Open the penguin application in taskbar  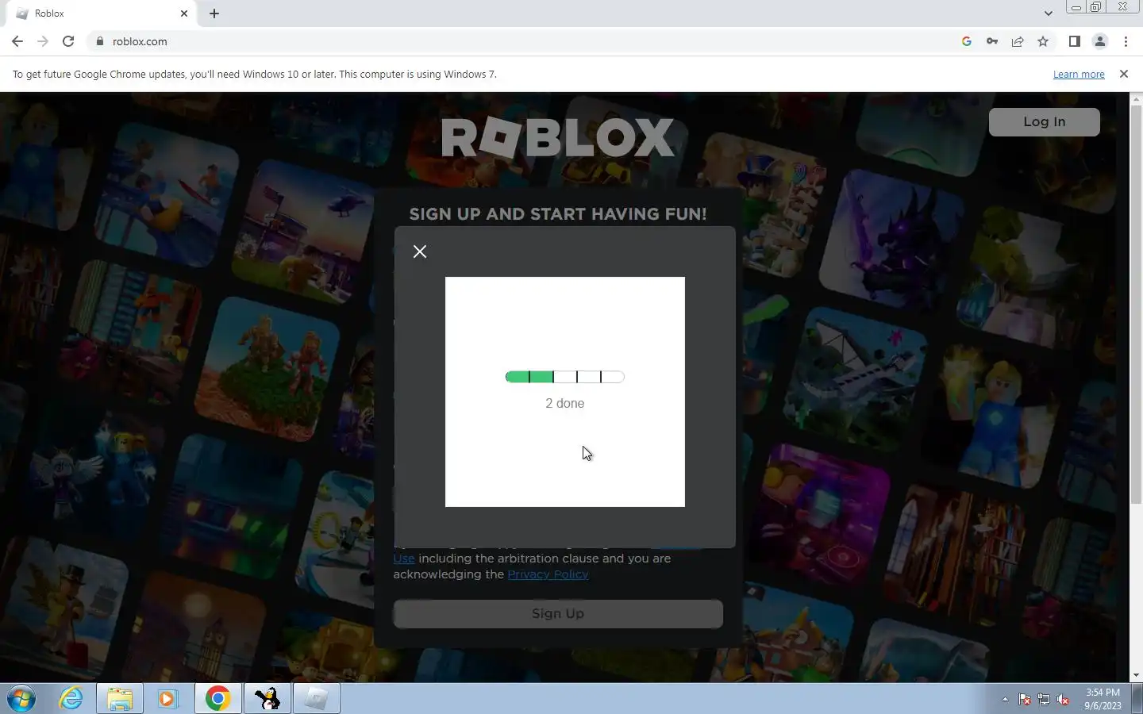click(267, 699)
